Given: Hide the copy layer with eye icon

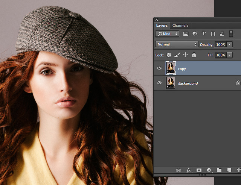Looking at the screenshot, I should 159,68.
